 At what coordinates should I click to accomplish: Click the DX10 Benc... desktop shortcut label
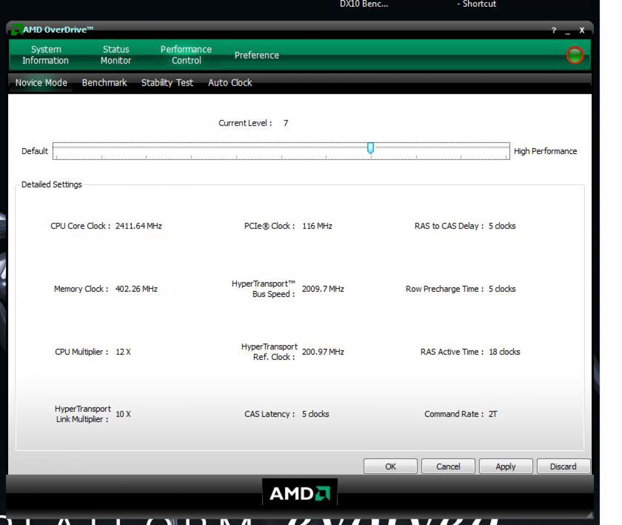click(x=364, y=4)
